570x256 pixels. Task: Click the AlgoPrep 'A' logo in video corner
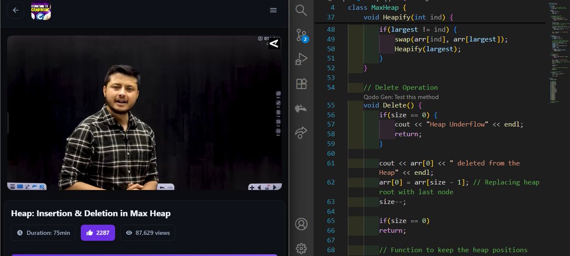pos(274,44)
